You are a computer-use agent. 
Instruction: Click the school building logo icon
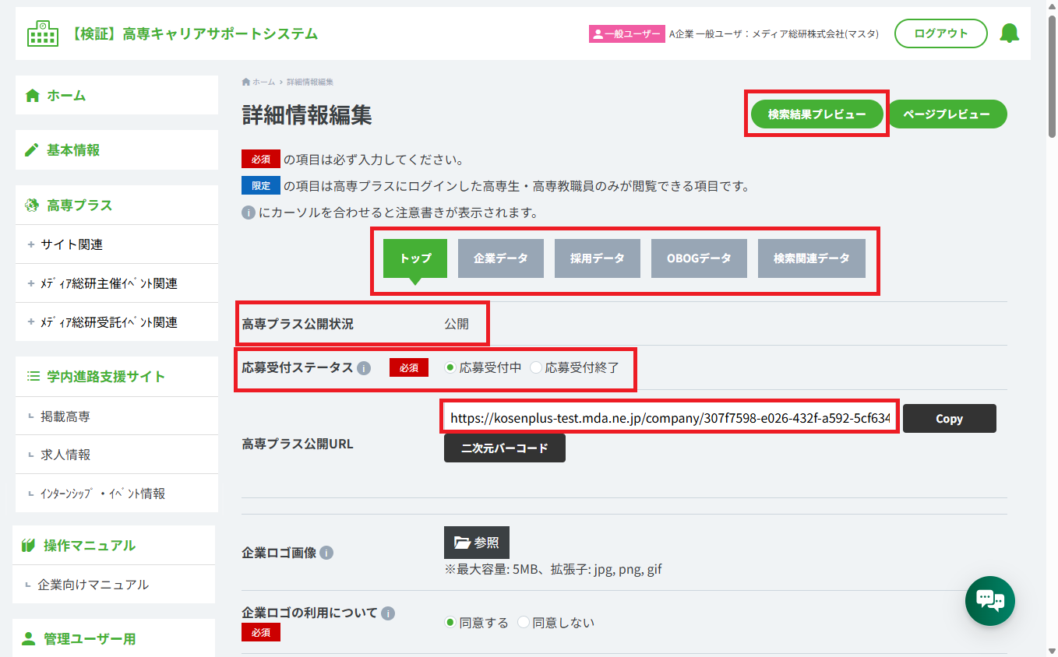point(43,33)
